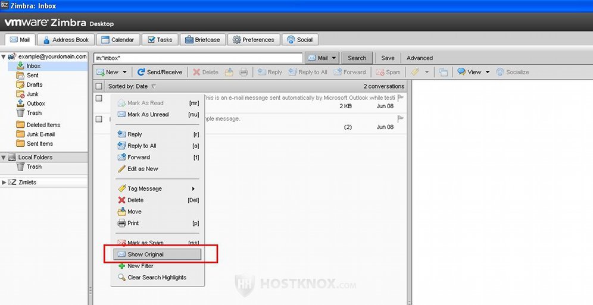Collapse the Local Folders section
The height and width of the screenshot is (305, 593).
[x=4, y=158]
